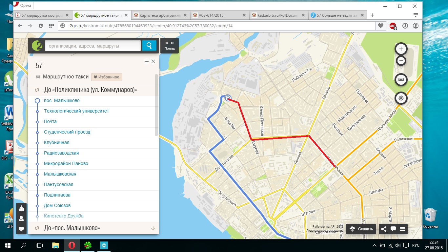This screenshot has width=448, height=252.
Task: Select stop 'Микрорайон Паново'
Action: click(x=66, y=163)
